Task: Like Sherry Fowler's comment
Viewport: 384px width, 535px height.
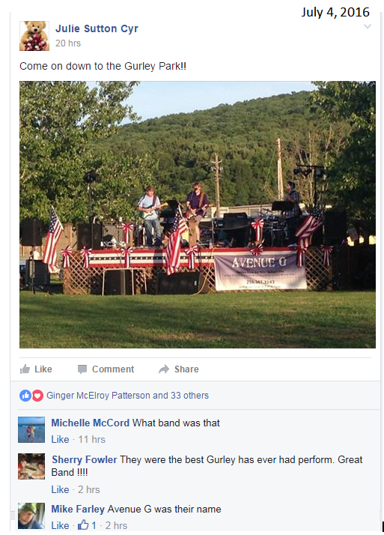Action: (61, 489)
